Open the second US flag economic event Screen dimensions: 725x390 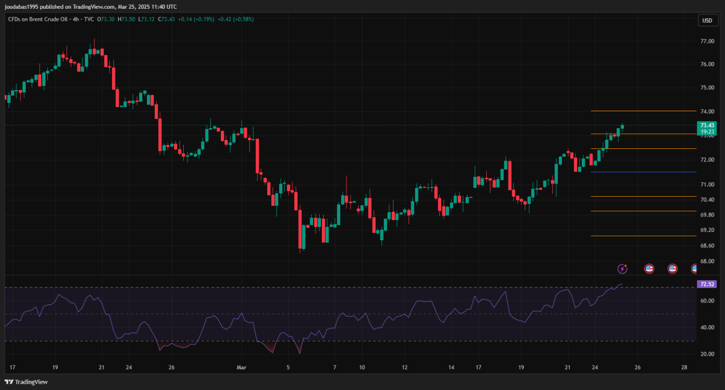(x=672, y=269)
